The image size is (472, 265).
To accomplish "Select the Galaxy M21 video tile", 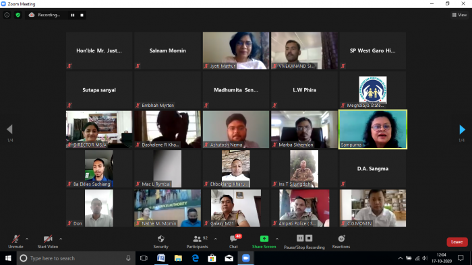I will tap(236, 208).
